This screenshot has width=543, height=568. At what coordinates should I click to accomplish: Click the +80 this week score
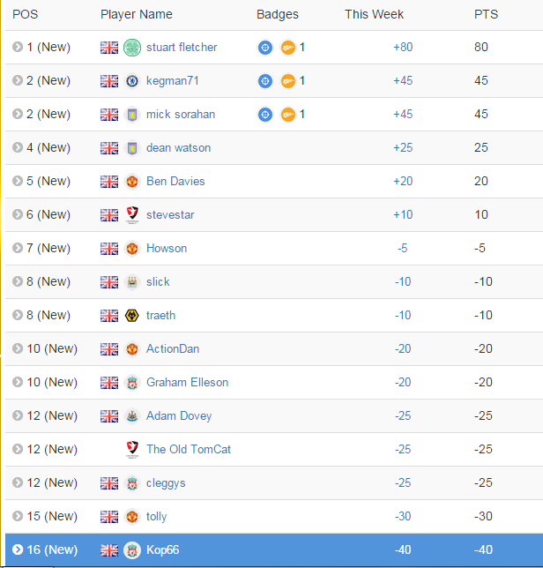403,47
